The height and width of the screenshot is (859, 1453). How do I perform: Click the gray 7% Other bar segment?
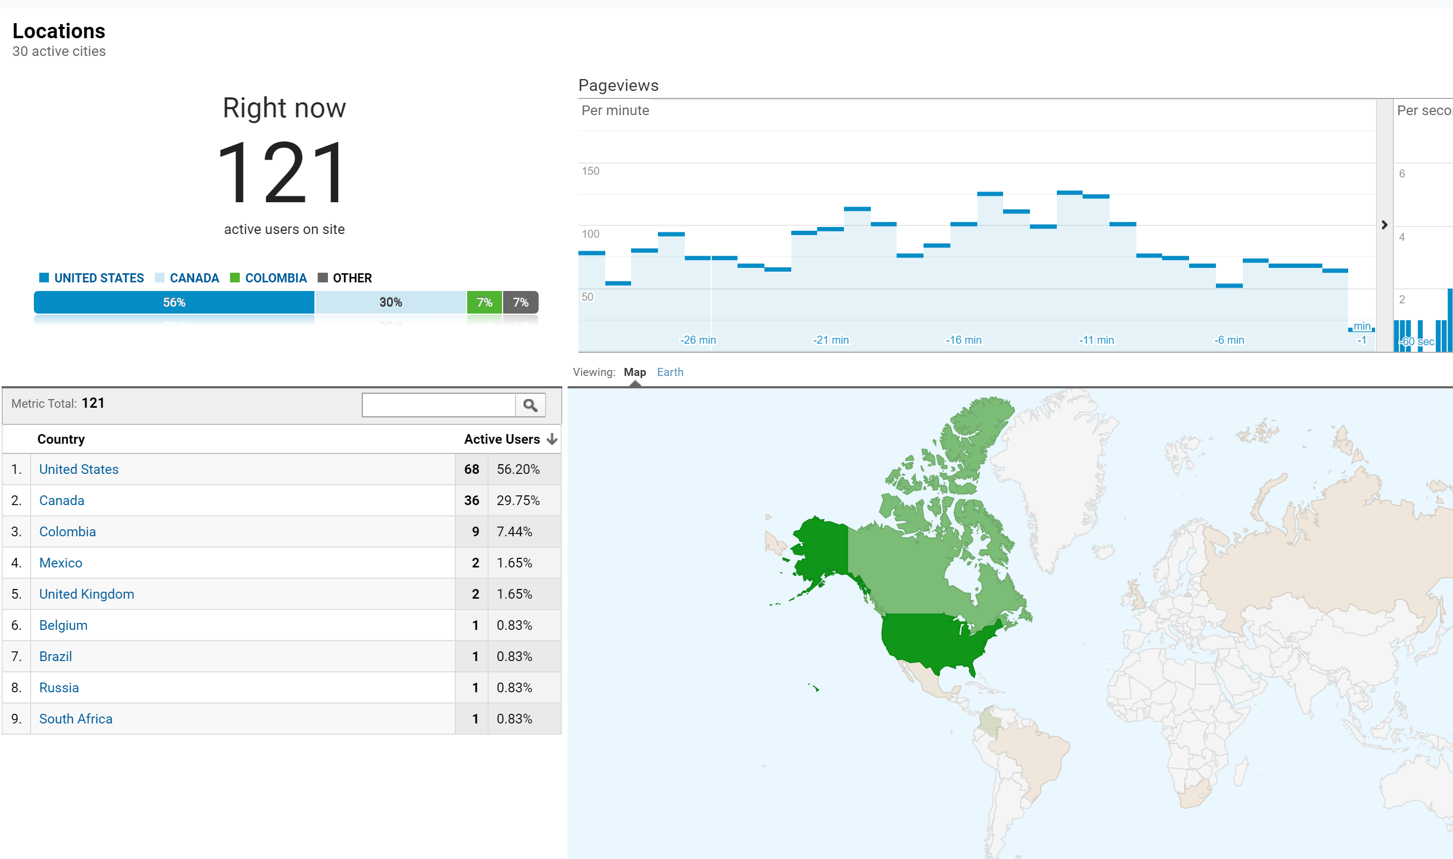click(x=520, y=302)
